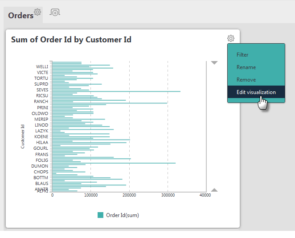
Task: Choose Rename in the chart menu
Action: [x=246, y=67]
